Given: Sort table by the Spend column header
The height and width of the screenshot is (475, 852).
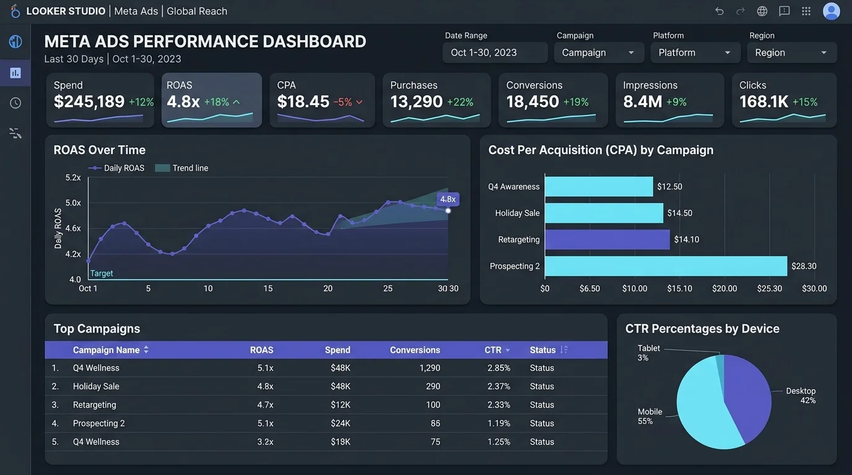Looking at the screenshot, I should click(x=337, y=350).
